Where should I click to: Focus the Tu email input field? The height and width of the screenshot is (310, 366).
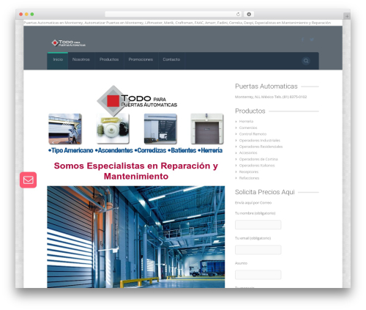258,250
